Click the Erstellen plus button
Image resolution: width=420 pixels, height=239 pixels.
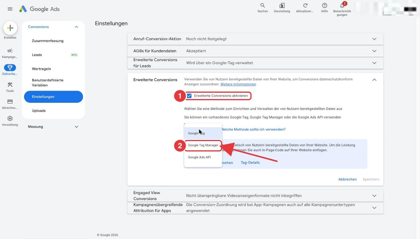(x=10, y=28)
